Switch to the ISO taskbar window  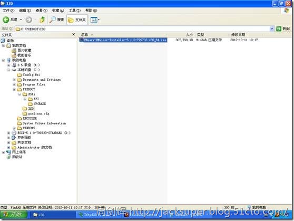coord(53,215)
